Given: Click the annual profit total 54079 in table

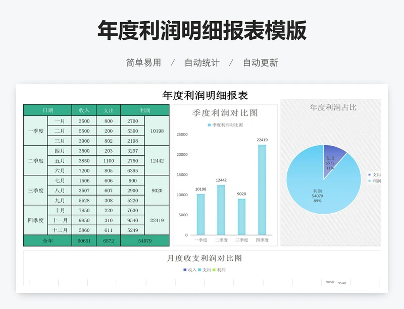Looking at the screenshot, I should pyautogui.click(x=145, y=241).
